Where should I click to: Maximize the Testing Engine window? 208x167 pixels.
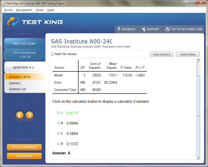[x=192, y=2]
